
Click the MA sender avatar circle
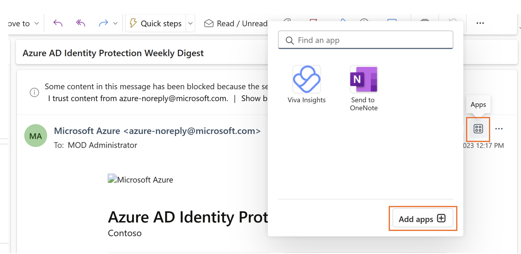35,136
